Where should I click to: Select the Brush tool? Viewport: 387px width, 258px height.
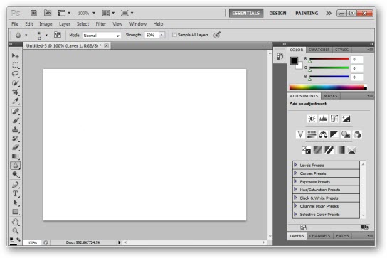coord(16,121)
